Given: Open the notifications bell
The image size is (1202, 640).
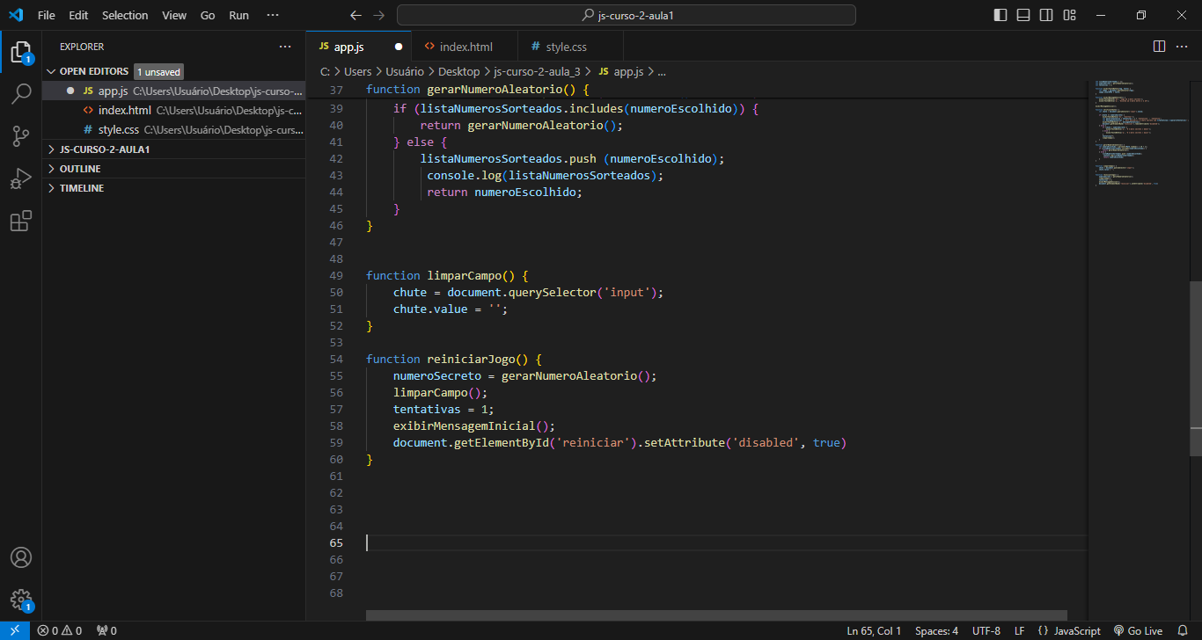Looking at the screenshot, I should (x=1183, y=630).
